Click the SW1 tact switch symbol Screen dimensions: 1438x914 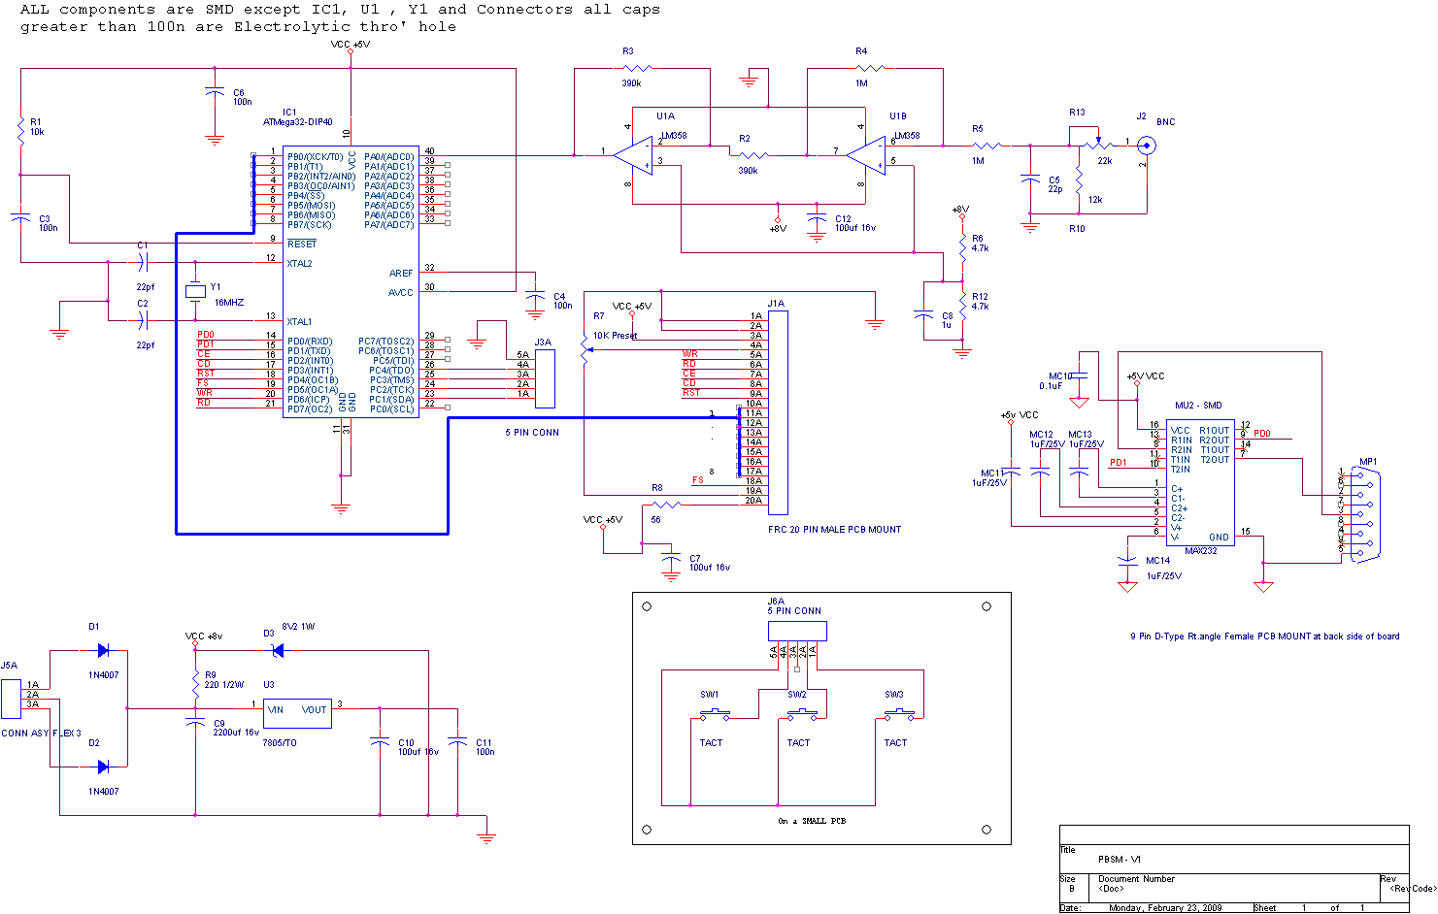[716, 716]
